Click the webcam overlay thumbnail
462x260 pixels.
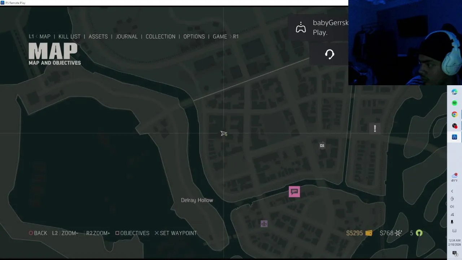point(405,43)
